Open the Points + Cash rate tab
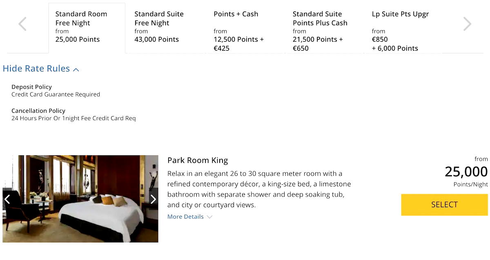The height and width of the screenshot is (260, 490). coord(244,27)
